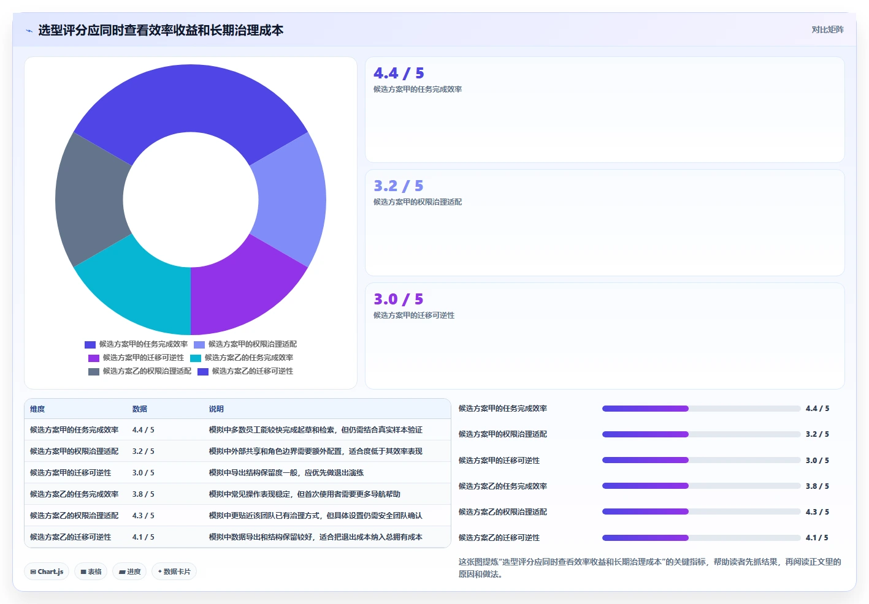Select the 3.0 / 5 score card
The image size is (869, 604).
click(x=605, y=336)
